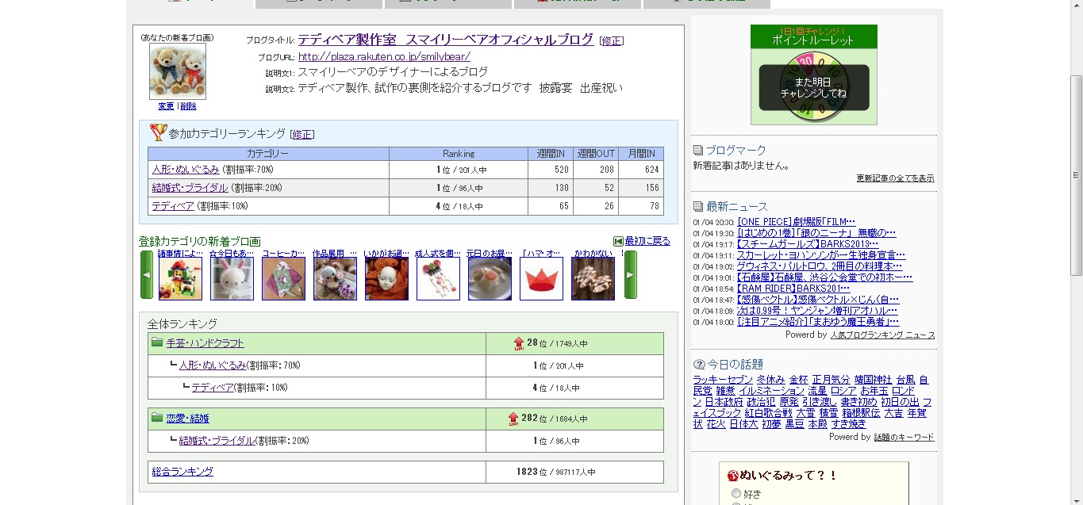The height and width of the screenshot is (505, 1083).
Task: Click folder icon beside 手芸・ハンドクラフト
Action: [157, 342]
